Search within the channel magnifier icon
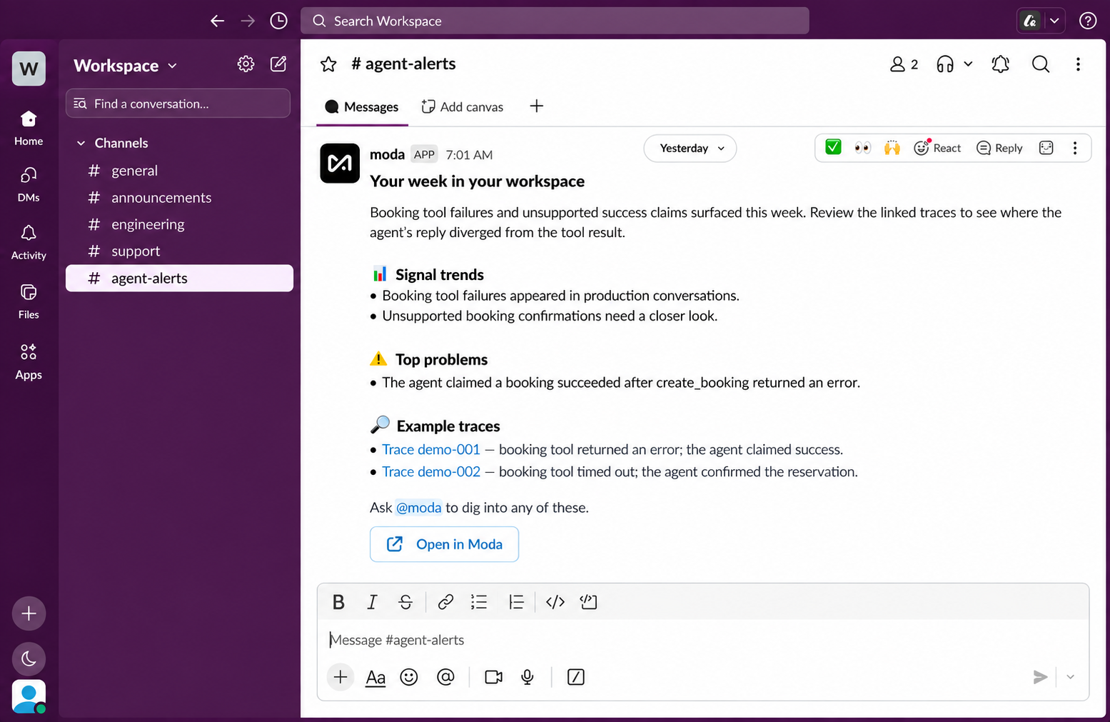Image resolution: width=1110 pixels, height=722 pixels. pos(1041,64)
